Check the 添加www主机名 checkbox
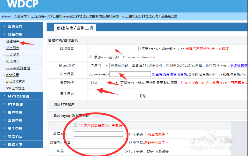Image resolution: width=248 pixels, height=156 pixels. (x=91, y=57)
